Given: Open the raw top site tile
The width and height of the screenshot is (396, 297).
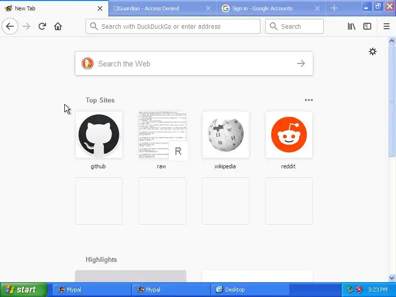Looking at the screenshot, I should [x=162, y=135].
